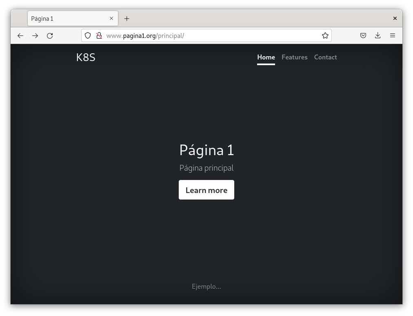Close the Página 1 tab
The height and width of the screenshot is (316, 413).
pyautogui.click(x=111, y=18)
